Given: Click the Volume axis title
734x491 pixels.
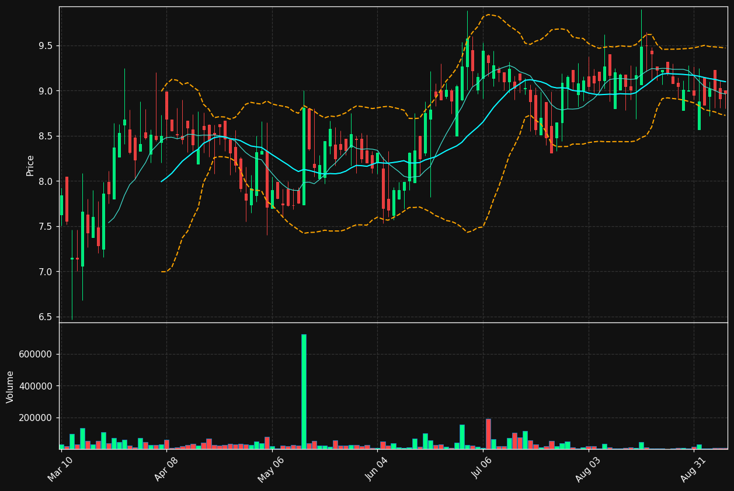Looking at the screenshot, I should pyautogui.click(x=11, y=387).
